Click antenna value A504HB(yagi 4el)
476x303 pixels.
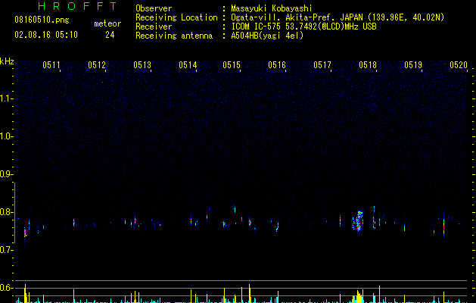coord(267,36)
